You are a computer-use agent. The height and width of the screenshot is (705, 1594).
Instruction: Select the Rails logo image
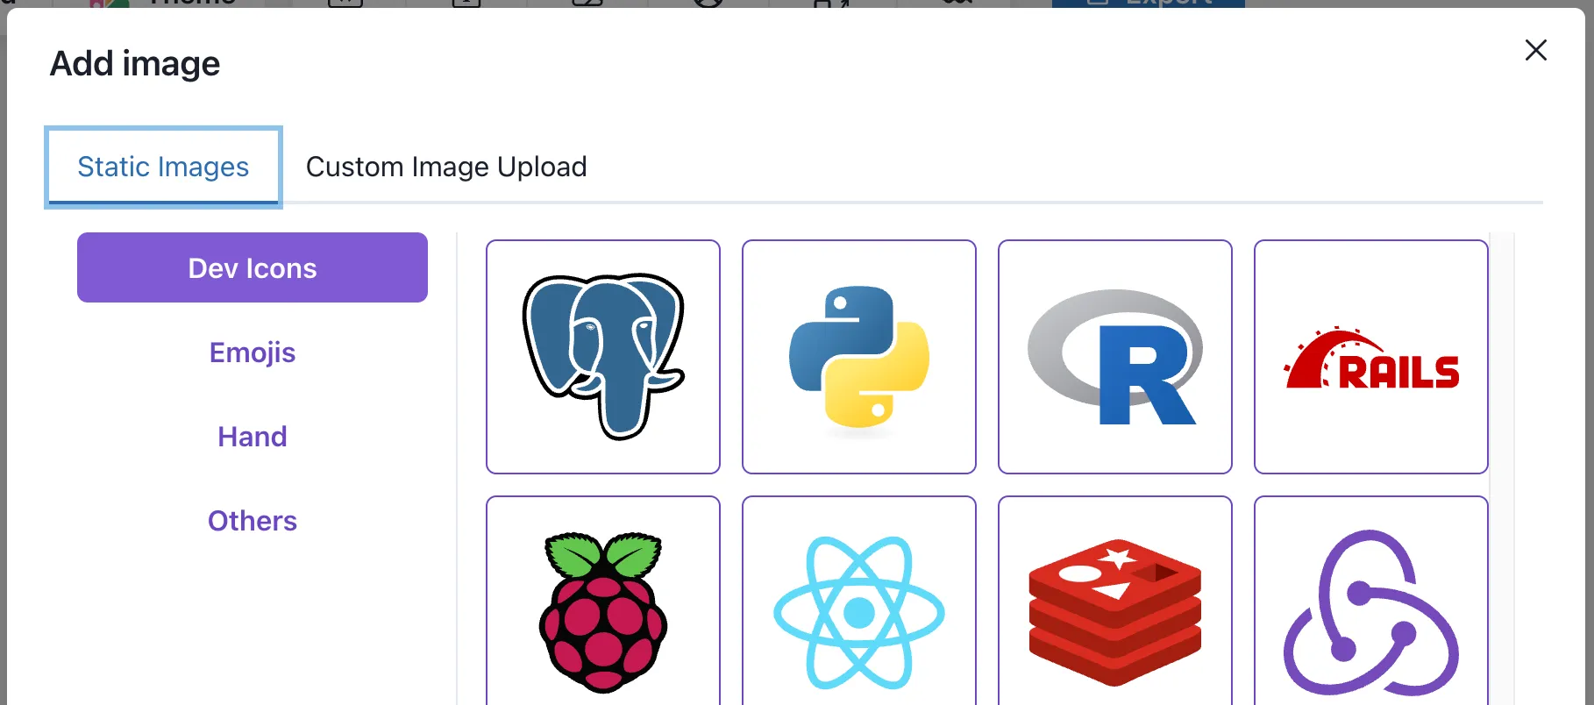click(x=1371, y=357)
